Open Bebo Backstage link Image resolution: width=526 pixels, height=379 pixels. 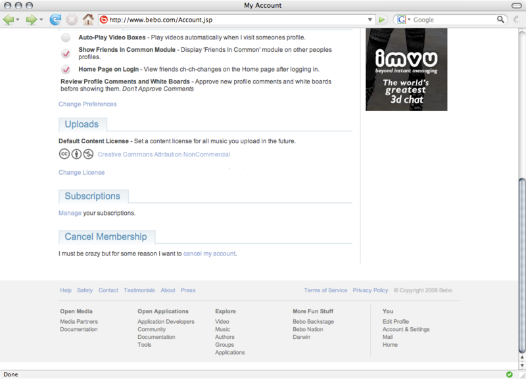pos(314,322)
